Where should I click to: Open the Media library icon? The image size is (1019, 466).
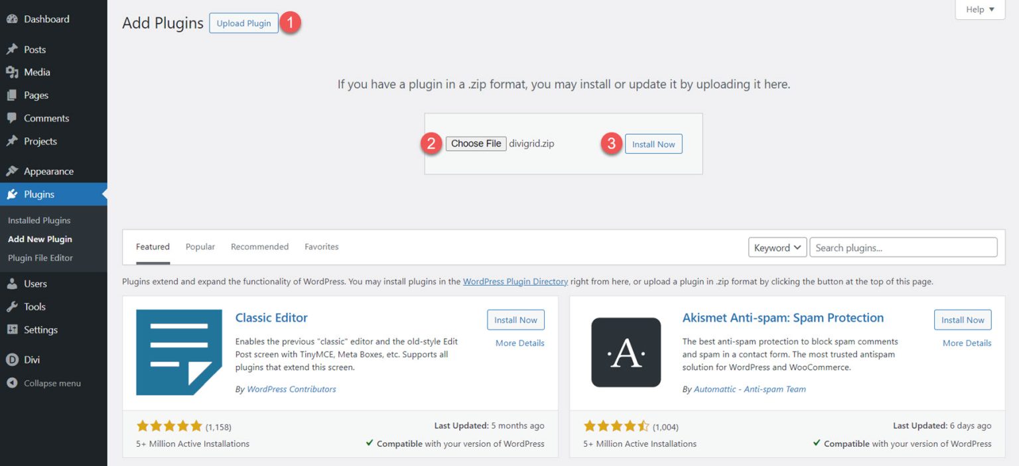coord(13,72)
